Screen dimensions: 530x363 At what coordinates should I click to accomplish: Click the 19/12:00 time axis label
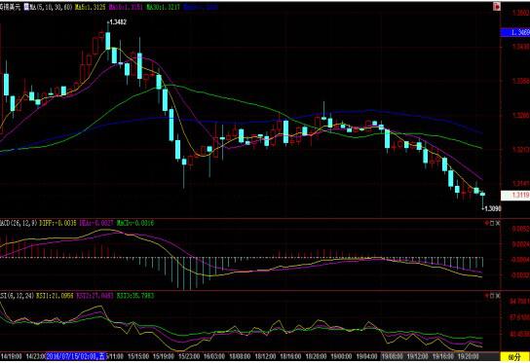pos(418,356)
